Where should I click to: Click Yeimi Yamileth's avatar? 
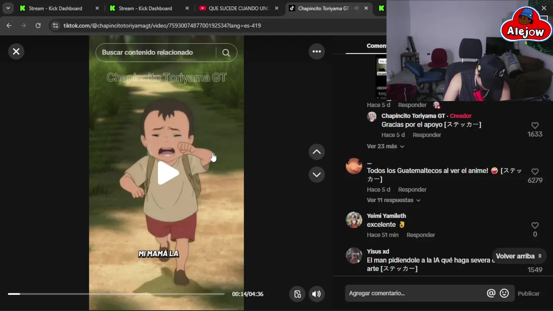354,220
